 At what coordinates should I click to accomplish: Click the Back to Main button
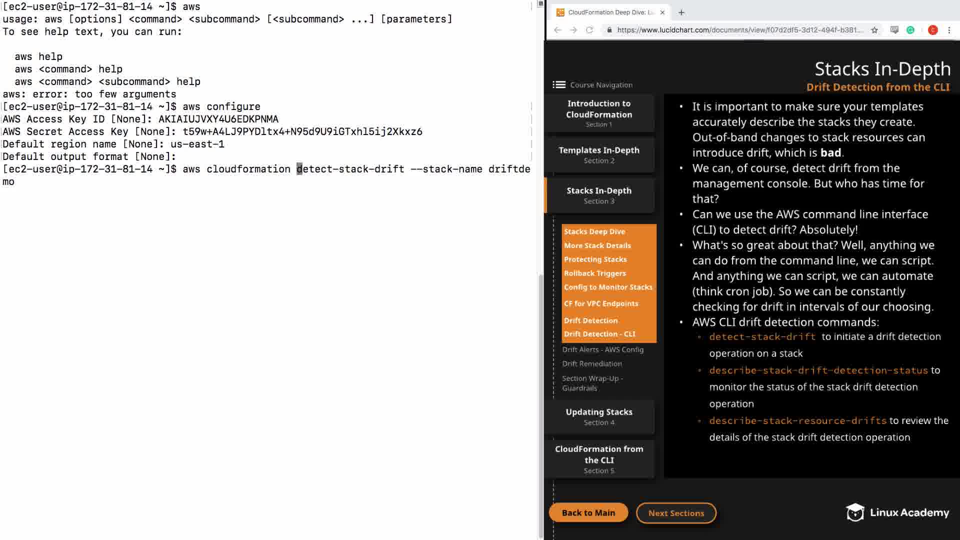(x=588, y=512)
